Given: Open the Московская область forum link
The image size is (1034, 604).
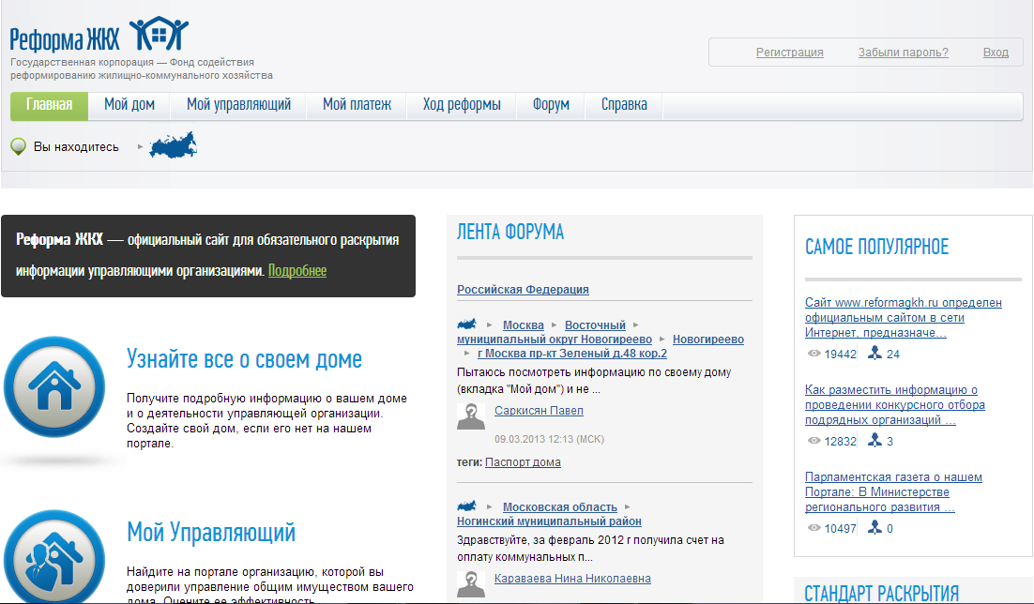Looking at the screenshot, I should [x=559, y=507].
